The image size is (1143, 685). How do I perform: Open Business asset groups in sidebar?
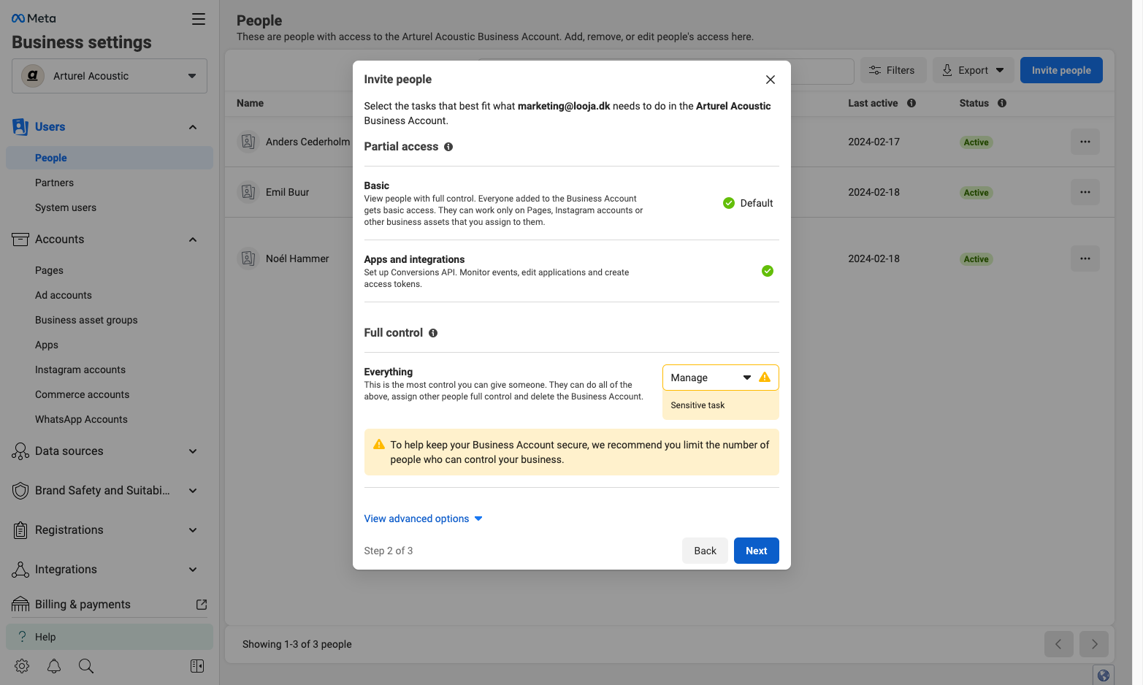pos(86,320)
